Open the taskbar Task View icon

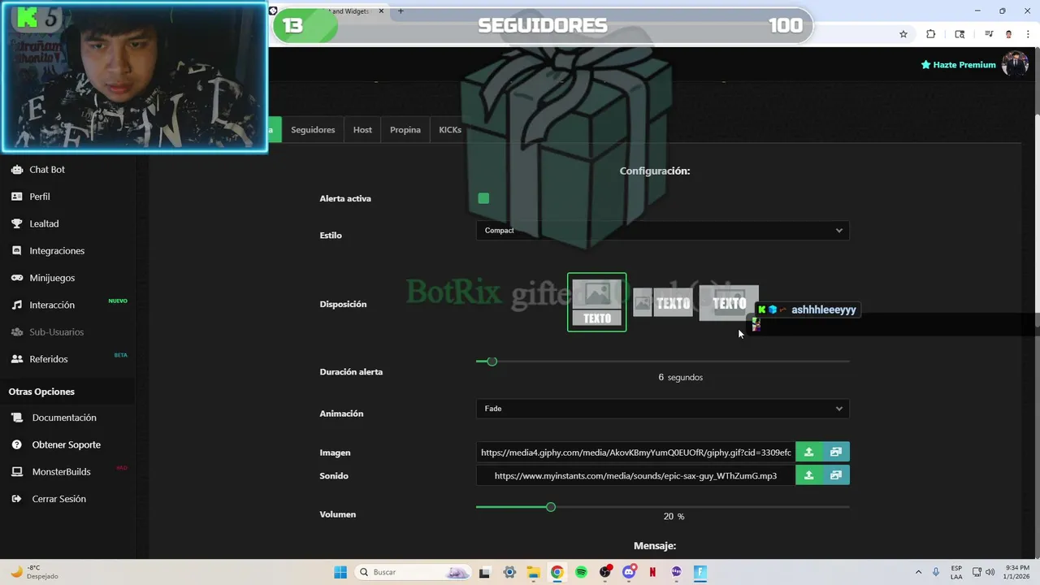[484, 572]
